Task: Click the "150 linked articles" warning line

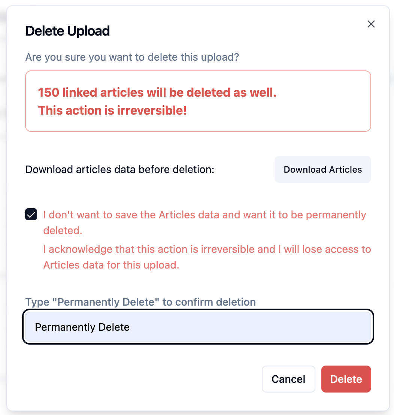Action: point(157,93)
